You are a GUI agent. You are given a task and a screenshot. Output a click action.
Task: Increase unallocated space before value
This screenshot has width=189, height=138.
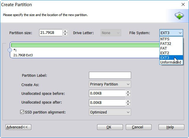128,92
